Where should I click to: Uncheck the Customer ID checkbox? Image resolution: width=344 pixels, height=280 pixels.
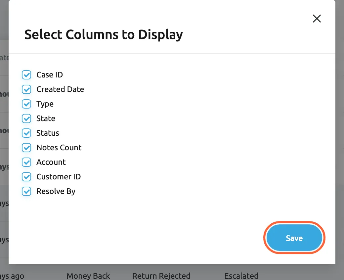[26, 177]
